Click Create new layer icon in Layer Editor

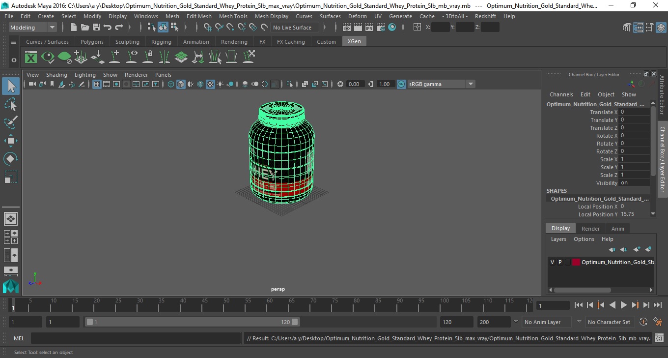637,249
